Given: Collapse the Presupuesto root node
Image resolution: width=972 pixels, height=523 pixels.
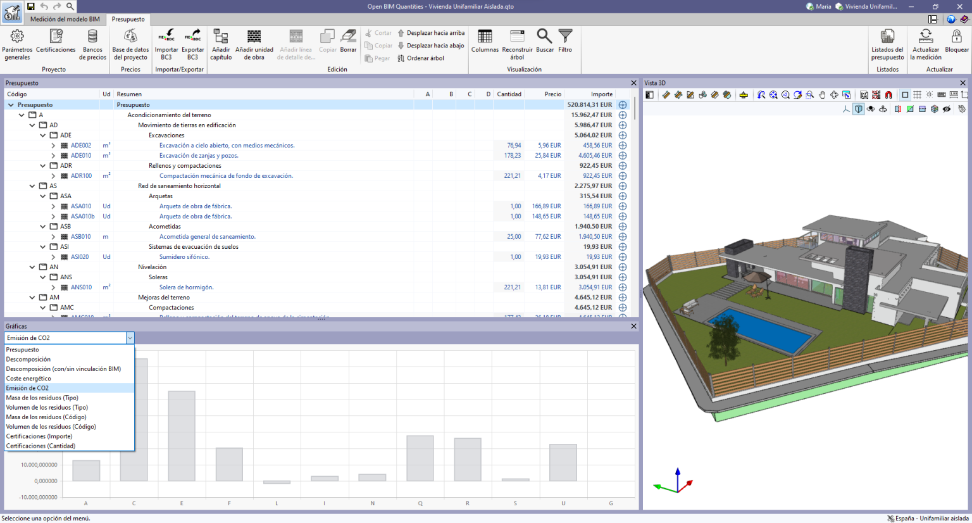Looking at the screenshot, I should [x=11, y=105].
